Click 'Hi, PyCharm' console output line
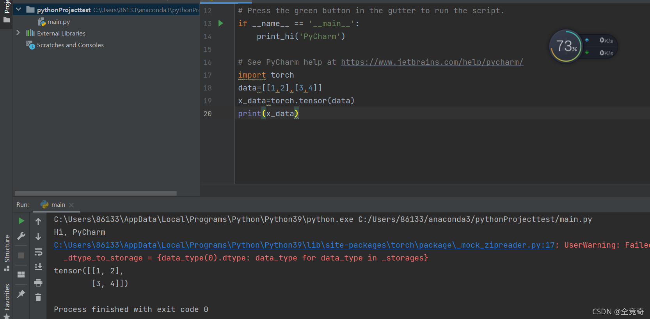 coord(80,232)
